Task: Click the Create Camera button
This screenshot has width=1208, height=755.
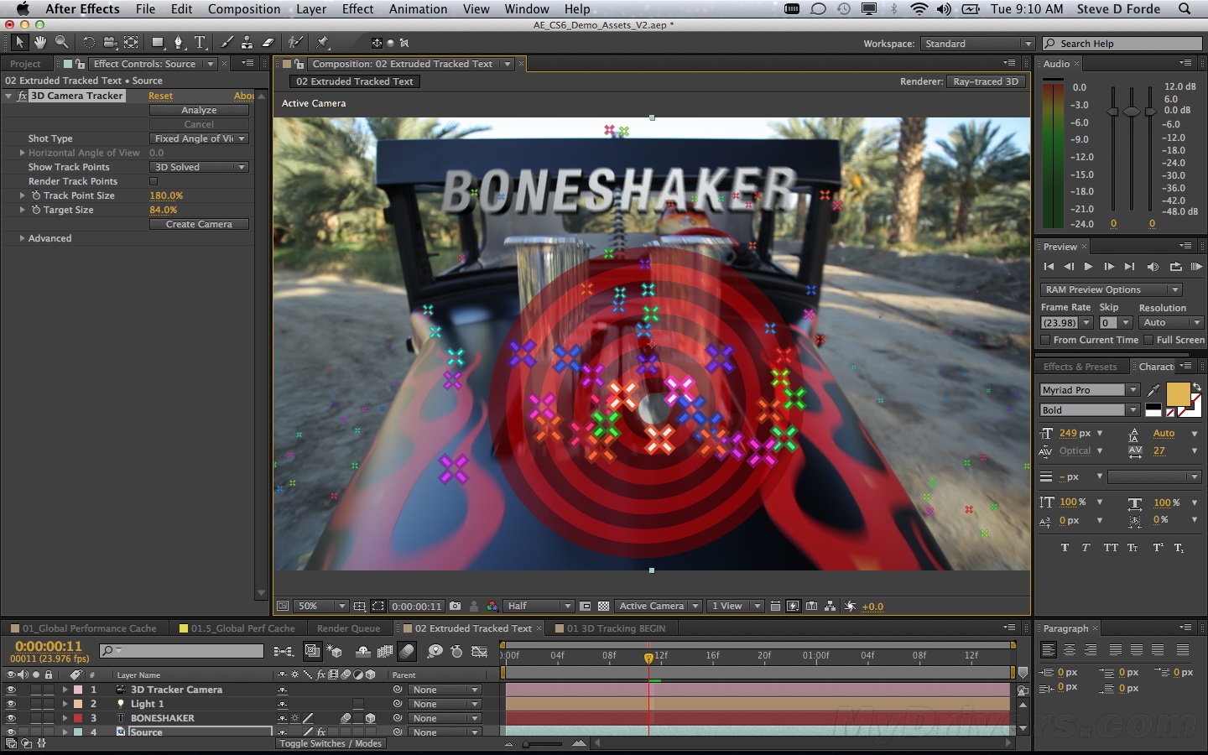Action: coord(199,224)
